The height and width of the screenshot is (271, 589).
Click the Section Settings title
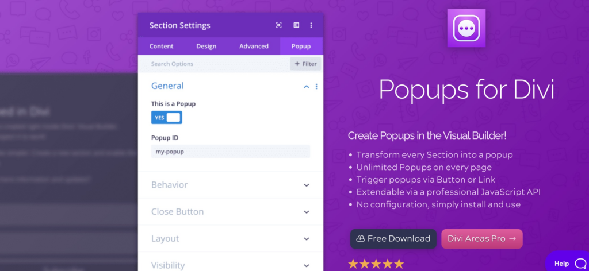pos(180,25)
